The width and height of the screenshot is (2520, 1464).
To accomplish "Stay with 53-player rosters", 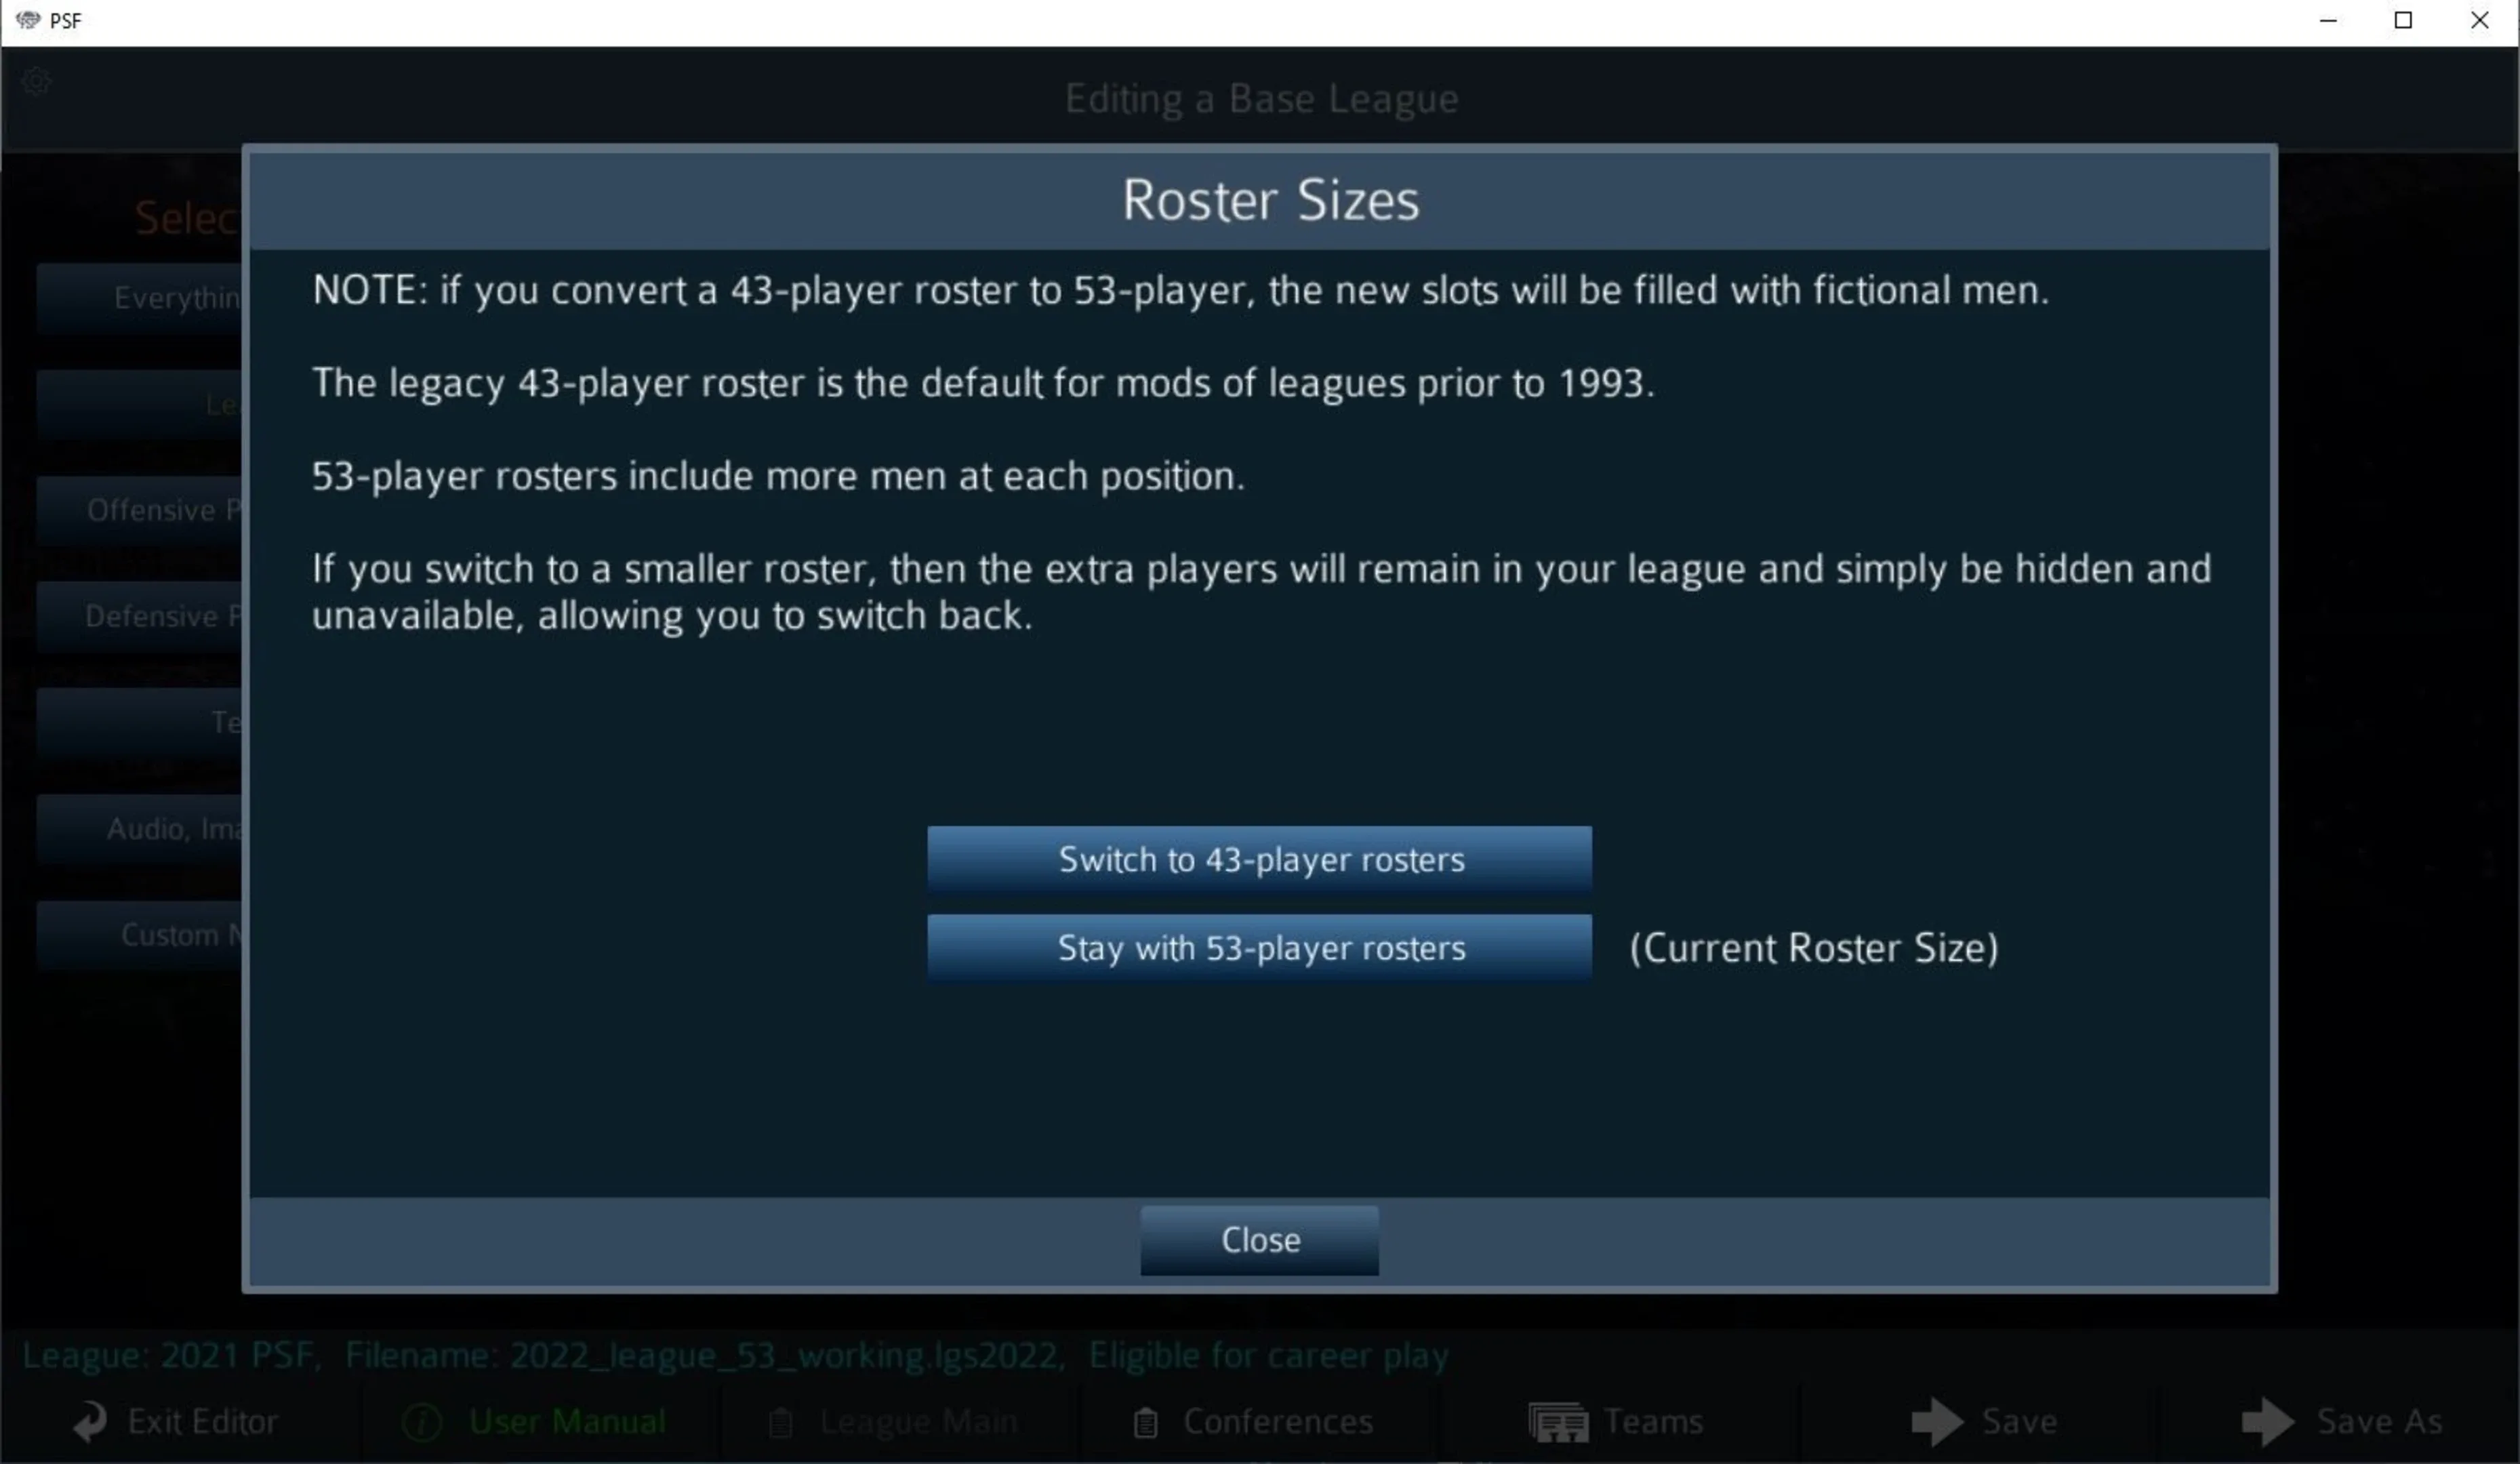I will [x=1260, y=947].
